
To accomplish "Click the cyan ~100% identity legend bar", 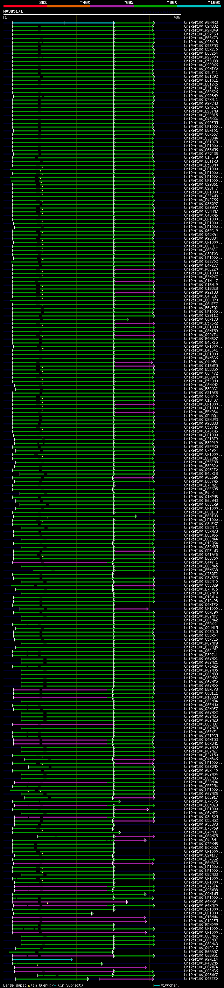I will click(x=199, y=6).
